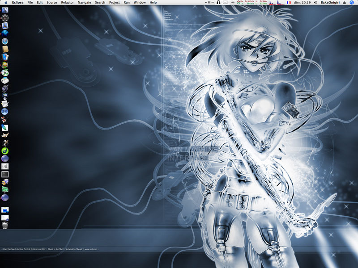This screenshot has height=268, width=358.
Task: Open the Mail stamp icon in Dock
Action: point(5,25)
